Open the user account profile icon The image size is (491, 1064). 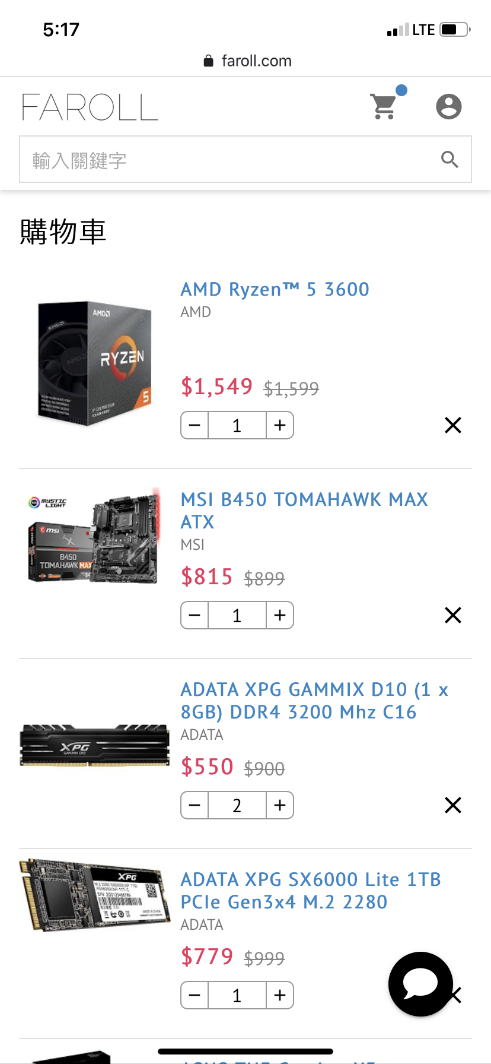pos(449,107)
